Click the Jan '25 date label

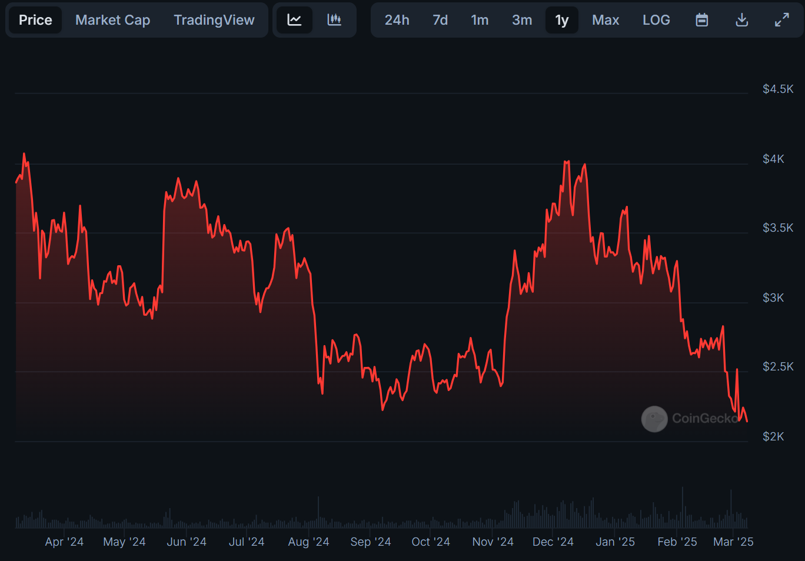tap(616, 542)
